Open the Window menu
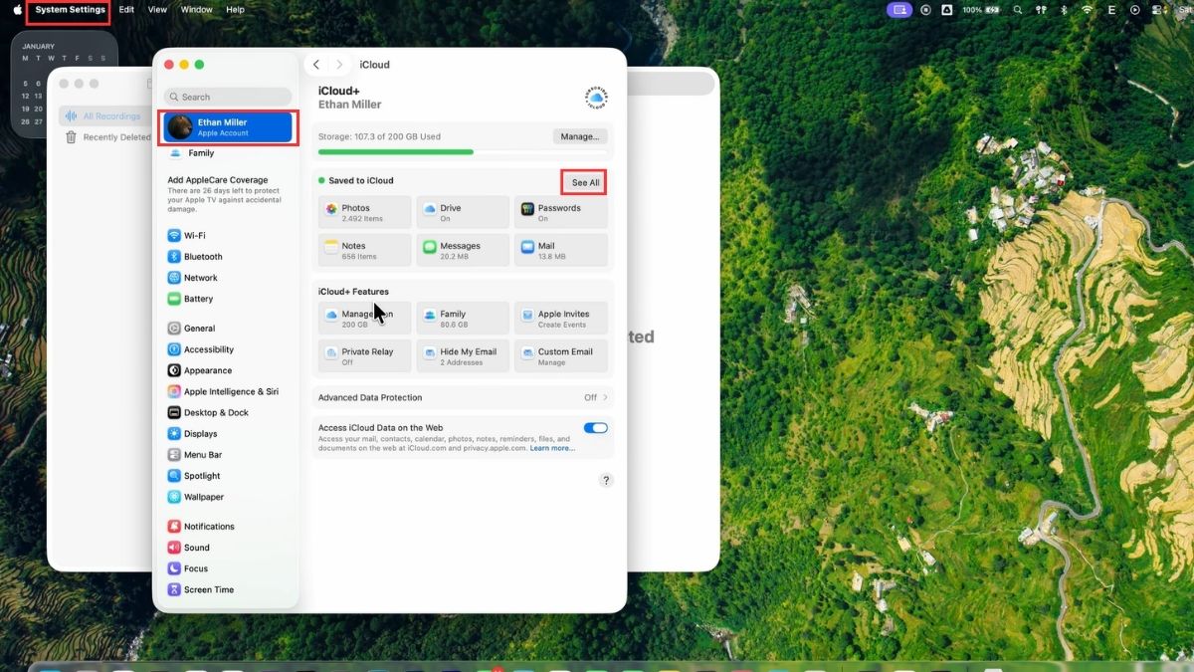The width and height of the screenshot is (1194, 672). [197, 10]
